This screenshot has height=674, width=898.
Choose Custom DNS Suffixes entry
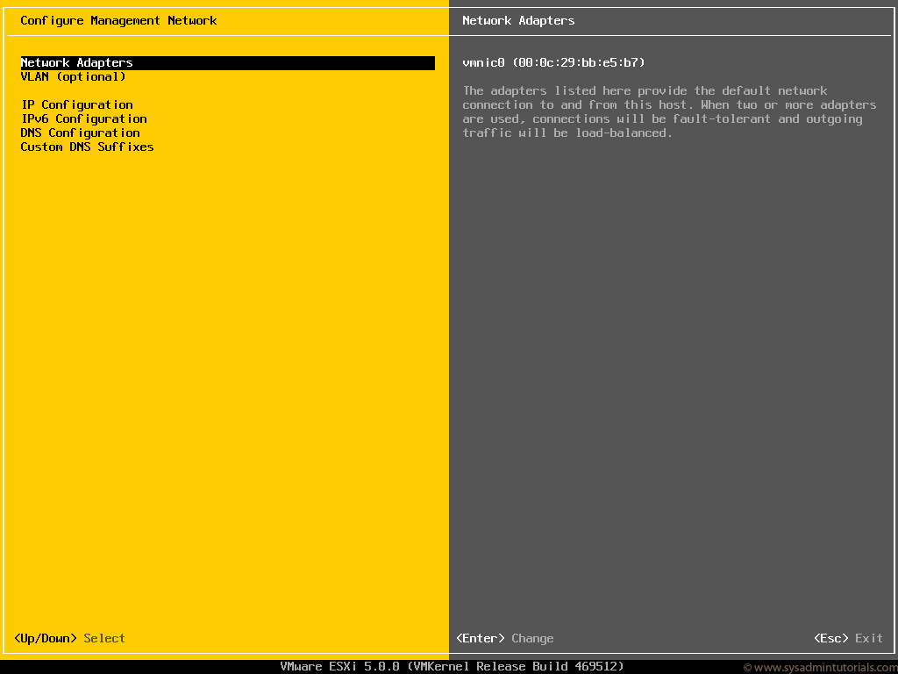pos(87,147)
